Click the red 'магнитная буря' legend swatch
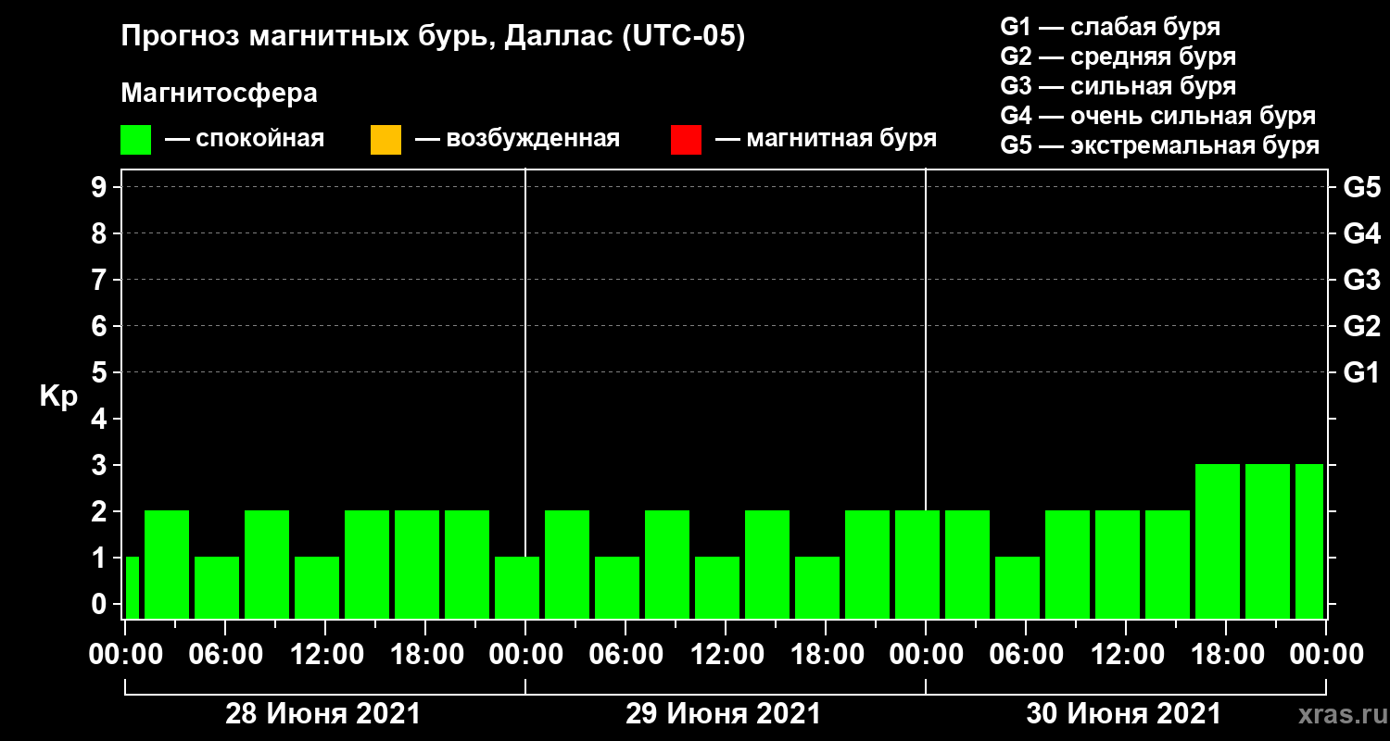 (686, 140)
